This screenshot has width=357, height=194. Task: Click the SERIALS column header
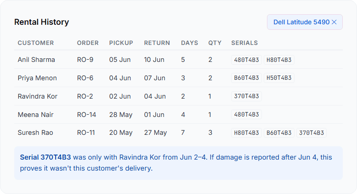pyautogui.click(x=244, y=43)
